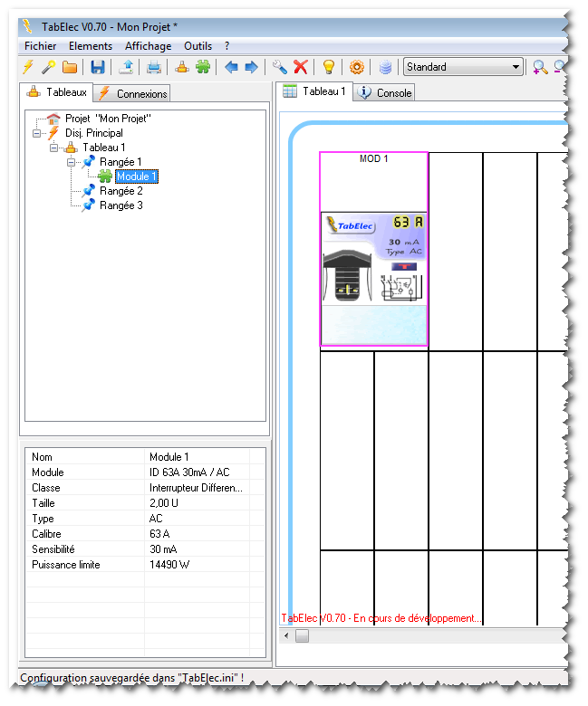Click the blue left arrow toolbar icon

pos(231,67)
